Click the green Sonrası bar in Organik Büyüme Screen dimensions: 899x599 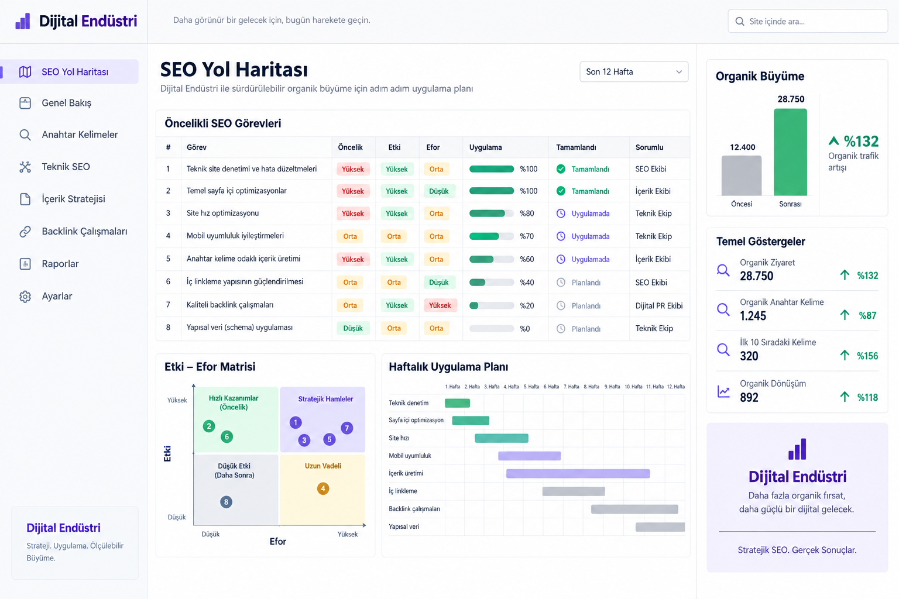(790, 152)
